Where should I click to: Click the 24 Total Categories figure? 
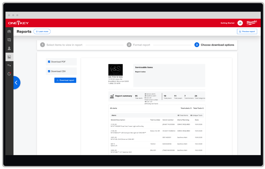[x=200, y=97]
